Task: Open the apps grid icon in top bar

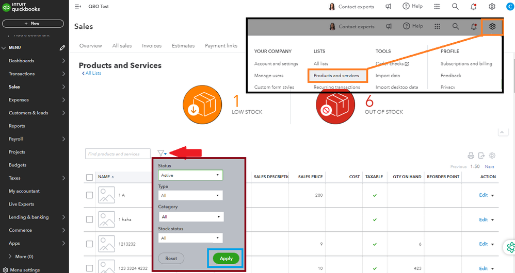Action: [x=437, y=7]
